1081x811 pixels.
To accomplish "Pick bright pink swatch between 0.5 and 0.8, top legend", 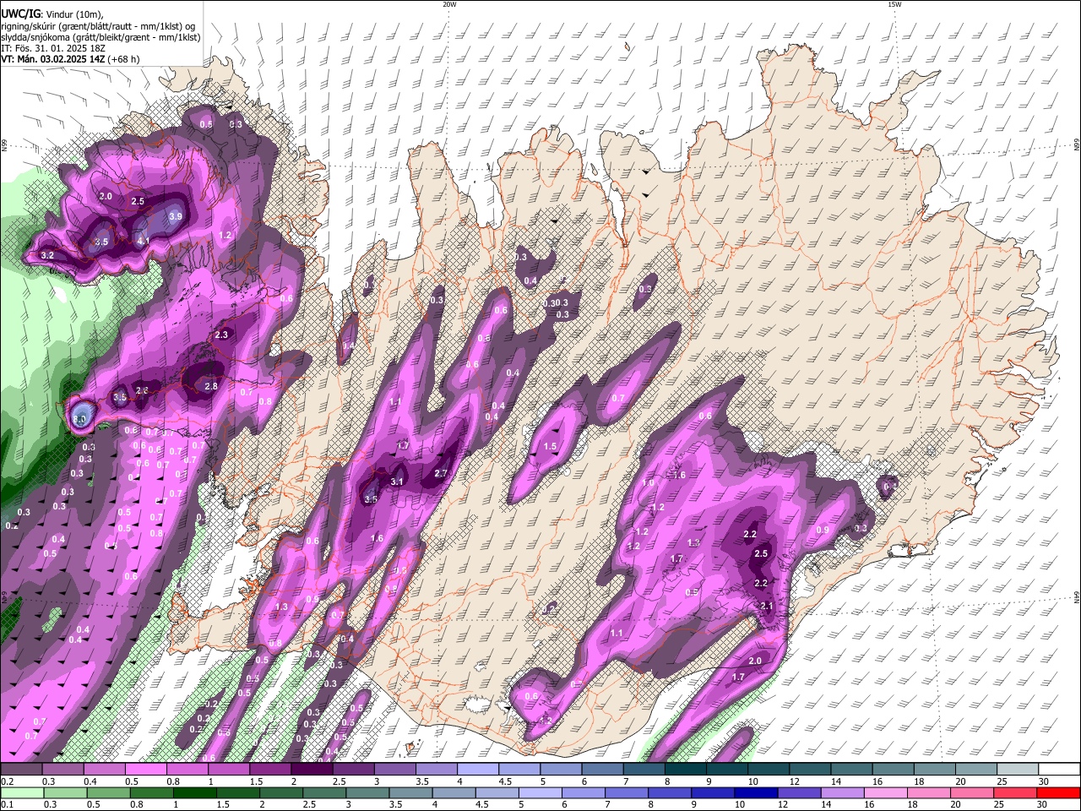I will point(147,769).
